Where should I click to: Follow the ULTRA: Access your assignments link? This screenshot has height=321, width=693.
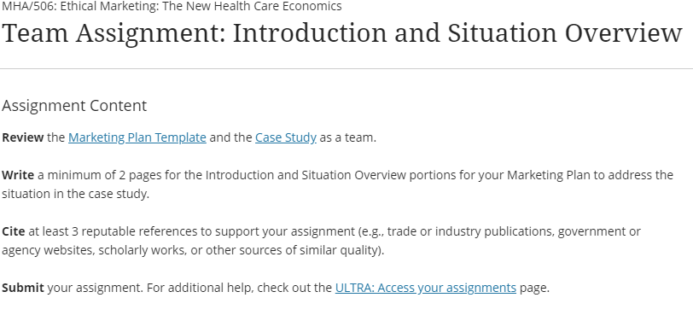[426, 288]
